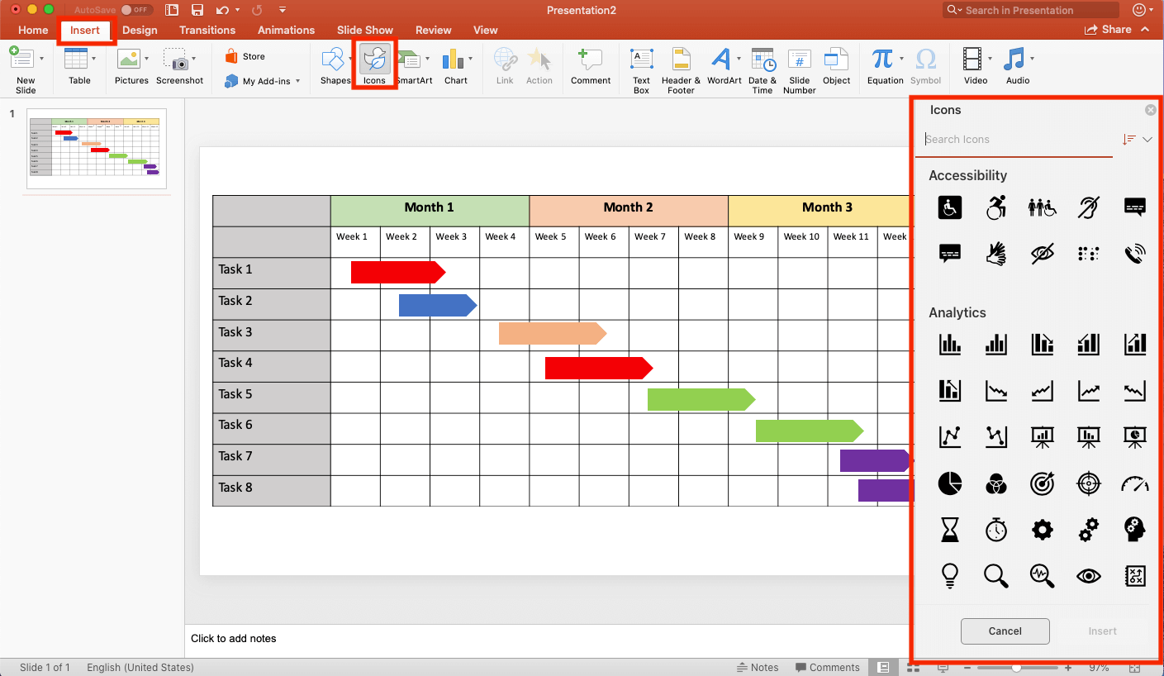Expand the My Add-ins dropdown
1164x676 pixels.
coord(297,81)
